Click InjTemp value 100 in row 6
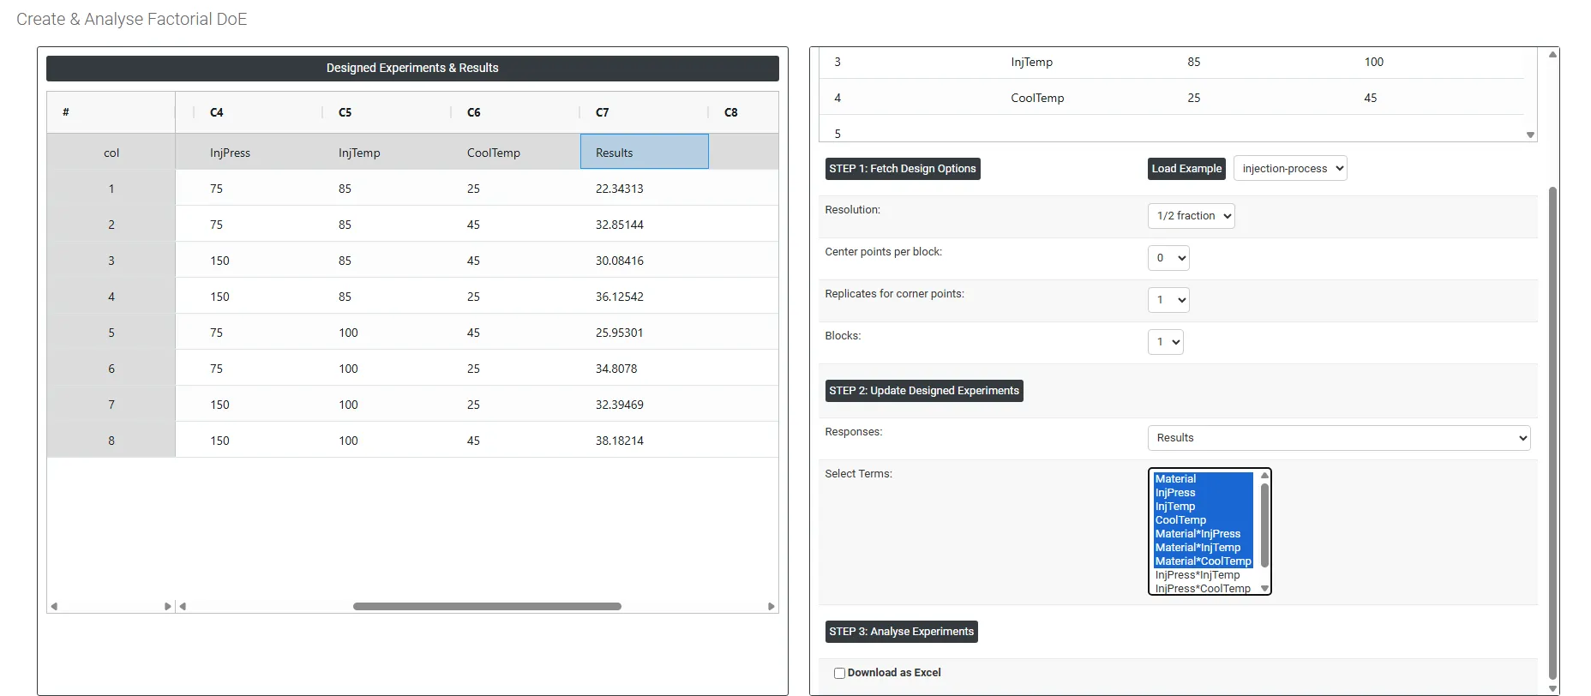1591x696 pixels. click(x=387, y=369)
